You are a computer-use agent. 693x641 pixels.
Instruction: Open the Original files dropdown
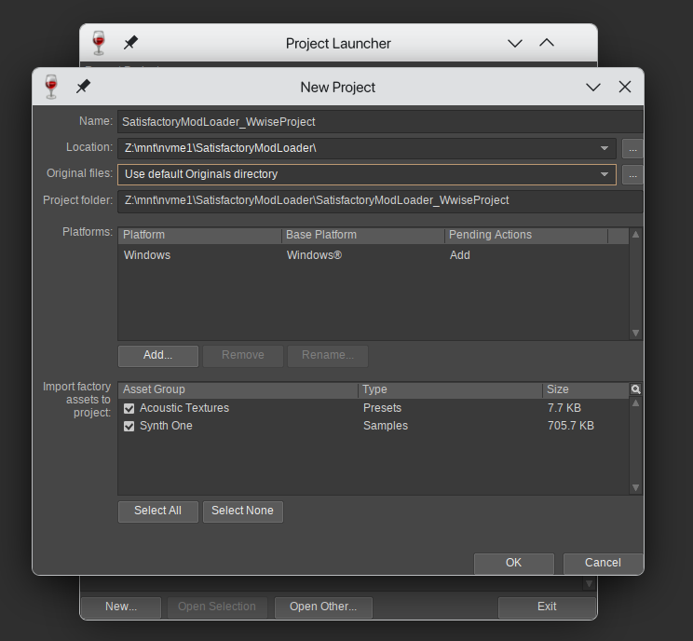pyautogui.click(x=605, y=174)
